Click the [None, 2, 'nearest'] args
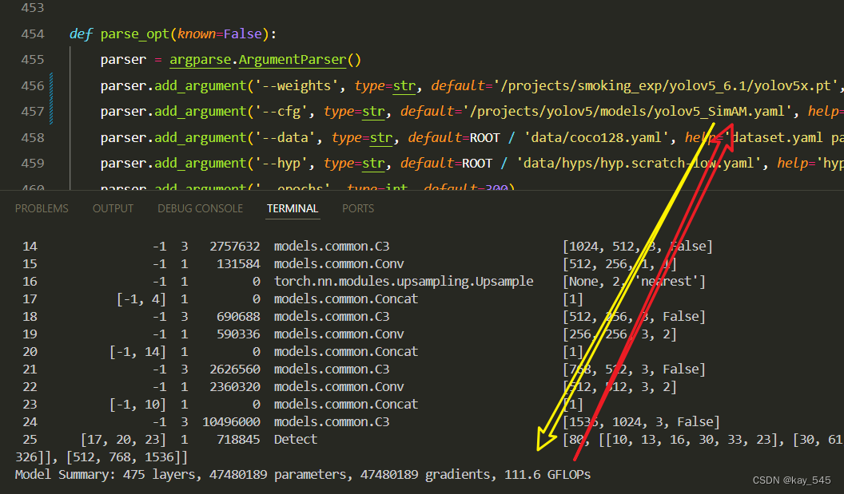This screenshot has width=844, height=494. (x=634, y=281)
